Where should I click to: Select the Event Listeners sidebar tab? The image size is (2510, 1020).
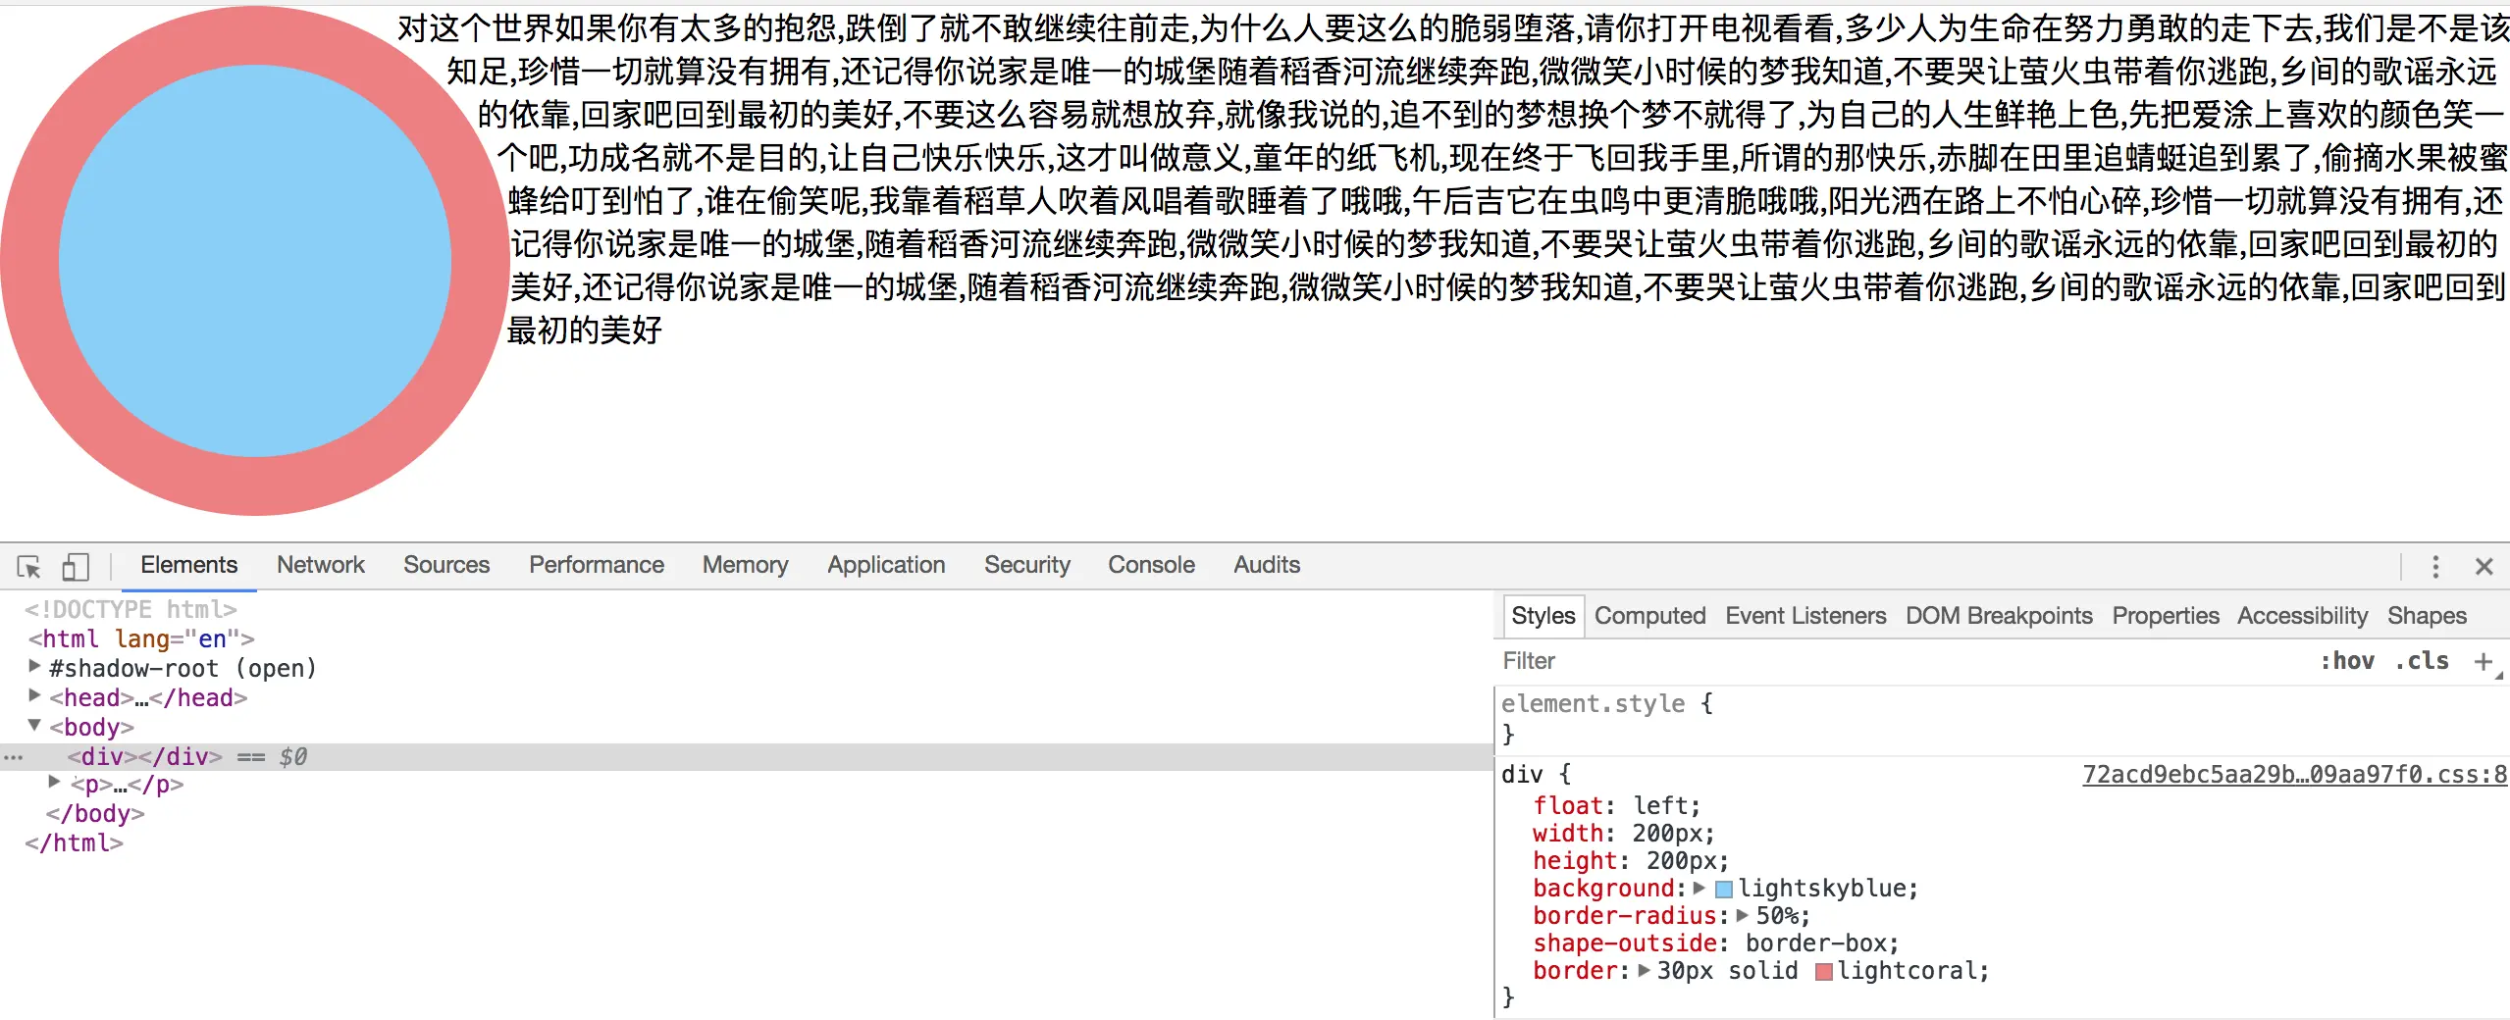[x=1805, y=616]
